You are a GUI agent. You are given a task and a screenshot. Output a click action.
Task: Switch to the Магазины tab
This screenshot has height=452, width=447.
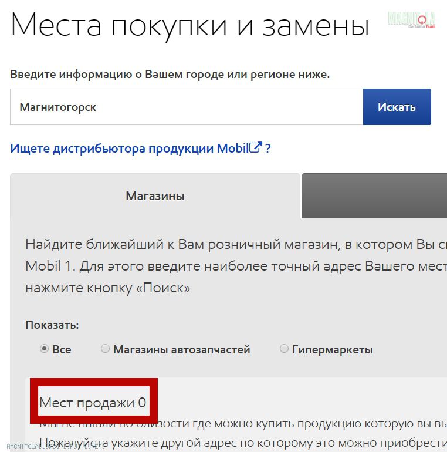tap(155, 196)
